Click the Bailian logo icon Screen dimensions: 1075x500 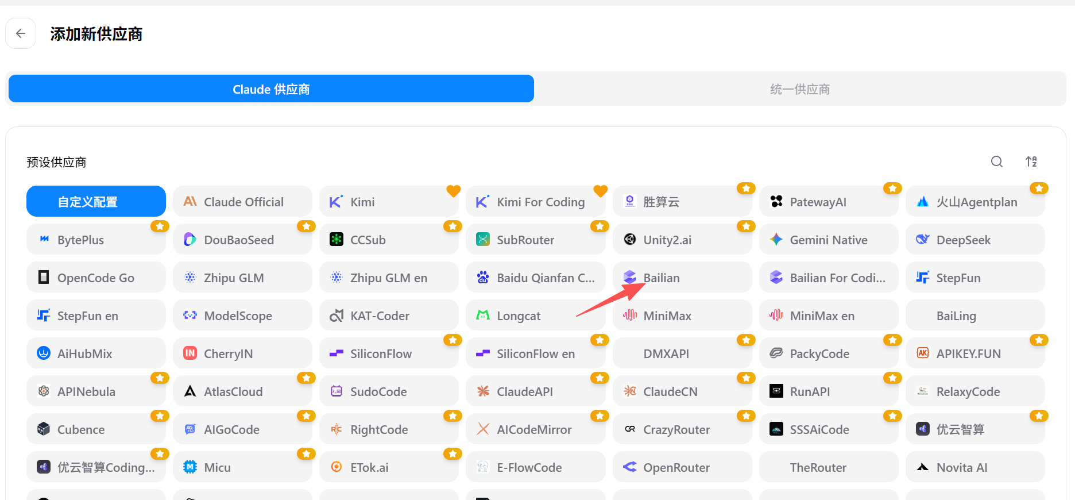630,277
